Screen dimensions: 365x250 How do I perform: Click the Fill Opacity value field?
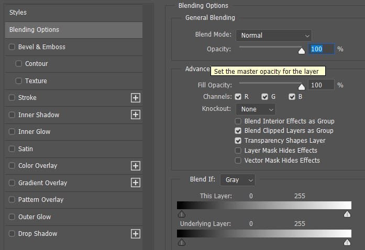coord(321,85)
